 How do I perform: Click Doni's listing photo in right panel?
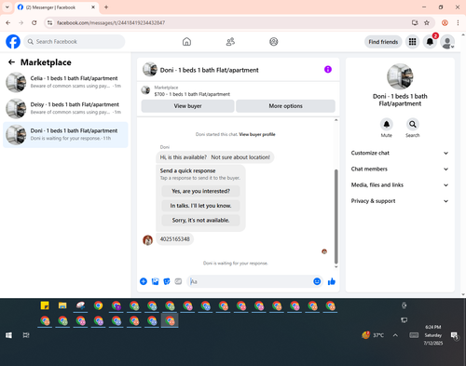click(400, 76)
